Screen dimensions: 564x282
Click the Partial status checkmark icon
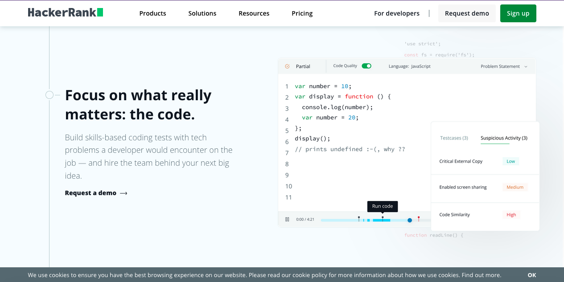click(x=287, y=66)
